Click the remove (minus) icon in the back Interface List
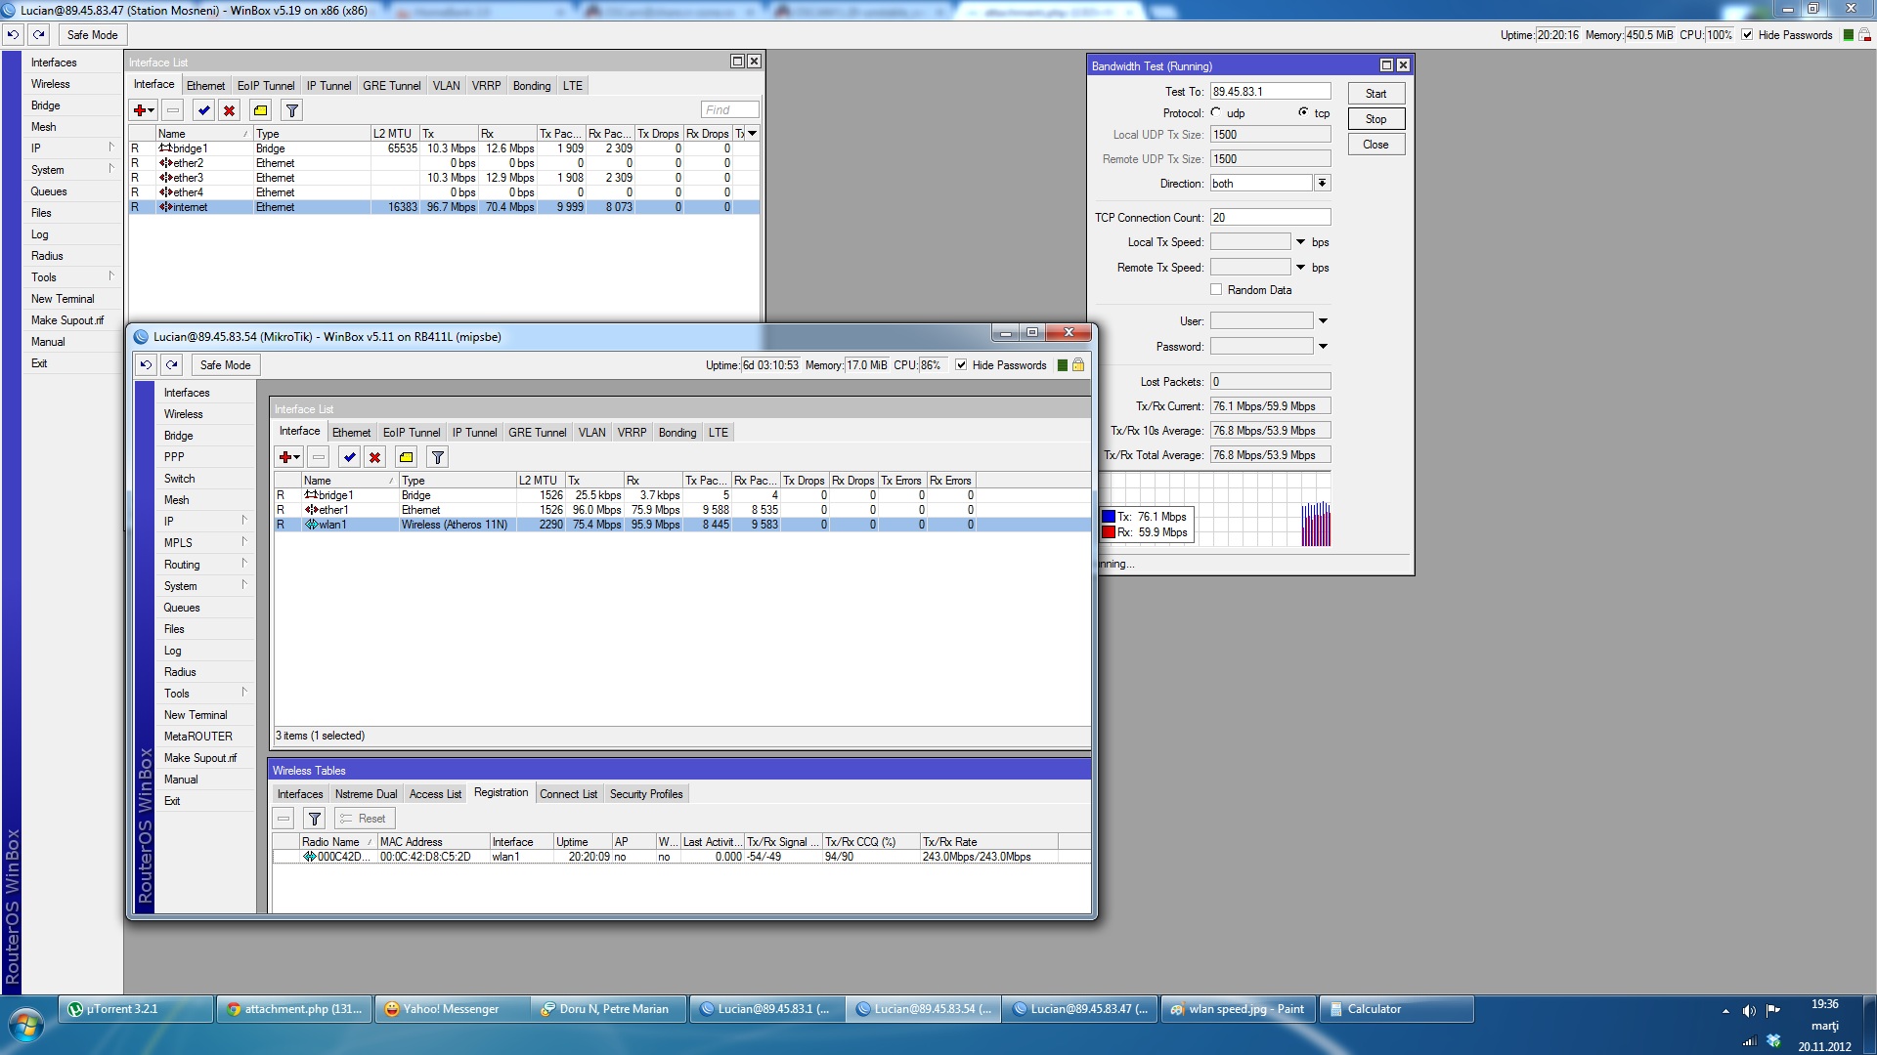Screen dimensions: 1877x1055 (x=172, y=110)
